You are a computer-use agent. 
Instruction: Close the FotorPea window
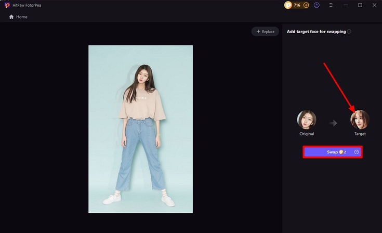(374, 5)
